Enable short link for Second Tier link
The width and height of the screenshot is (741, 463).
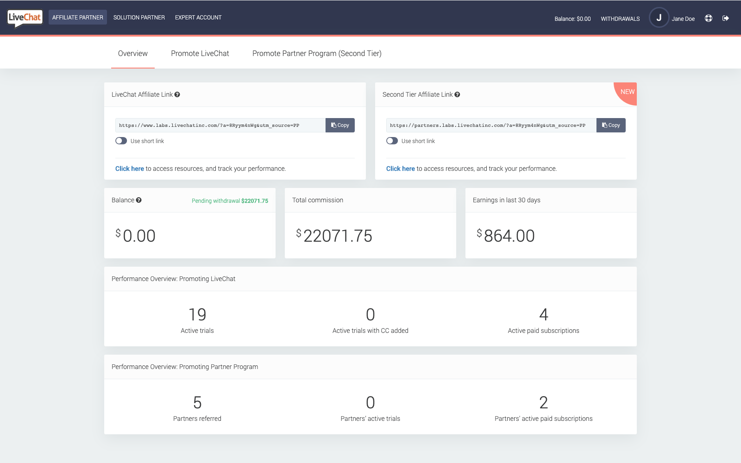coord(392,141)
